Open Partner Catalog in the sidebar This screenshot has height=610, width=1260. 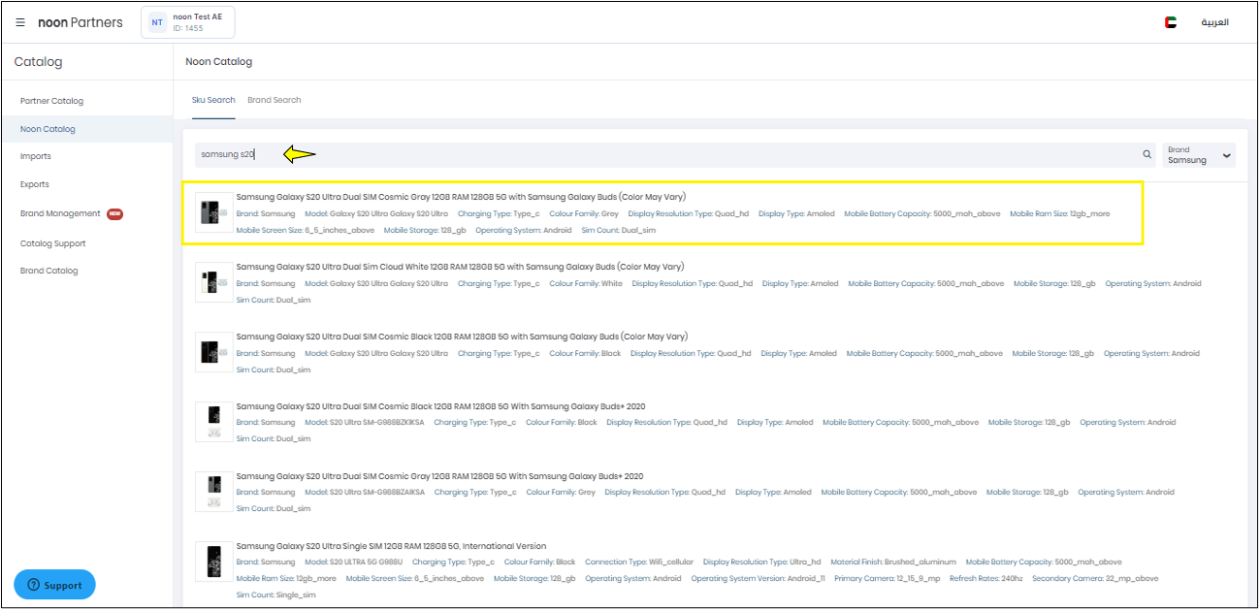tap(51, 101)
